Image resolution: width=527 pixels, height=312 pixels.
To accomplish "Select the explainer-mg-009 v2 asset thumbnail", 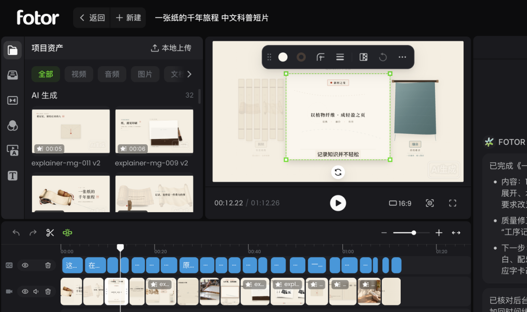I will [154, 131].
